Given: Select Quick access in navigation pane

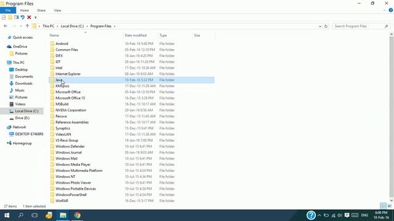Looking at the screenshot, I should coord(23,37).
